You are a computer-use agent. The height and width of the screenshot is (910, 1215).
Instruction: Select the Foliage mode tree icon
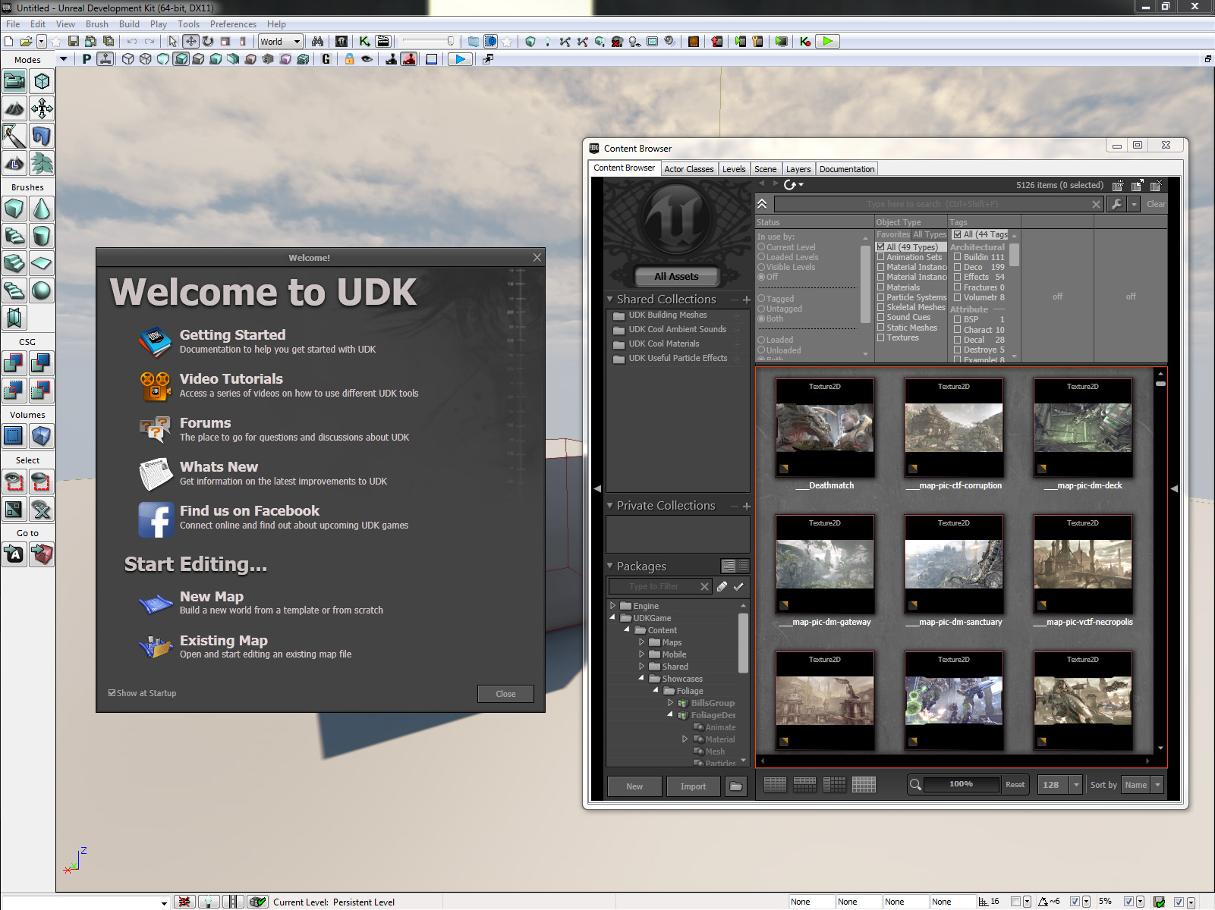[x=42, y=163]
